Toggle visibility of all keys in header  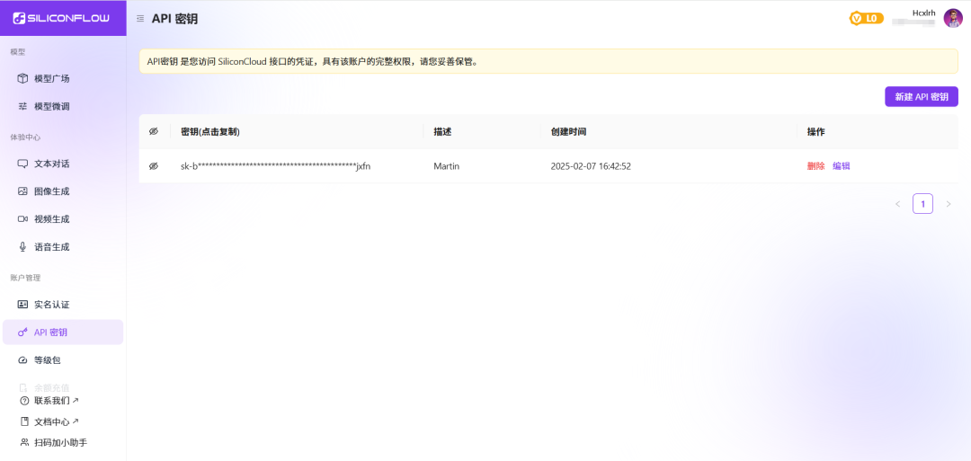pos(154,132)
